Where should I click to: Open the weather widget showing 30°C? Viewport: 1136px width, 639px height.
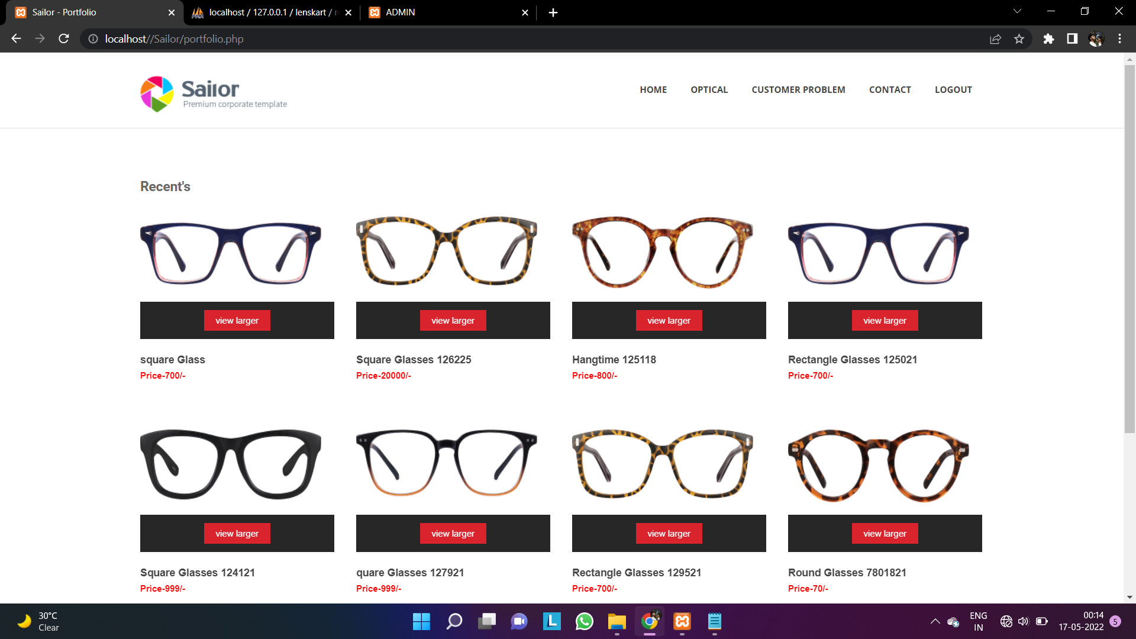tap(38, 621)
